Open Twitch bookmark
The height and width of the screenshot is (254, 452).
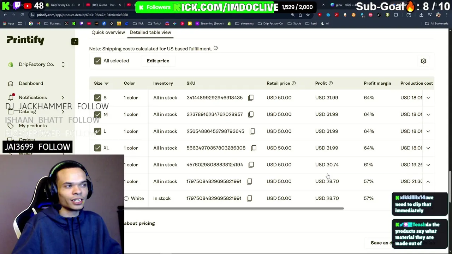tap(155, 24)
